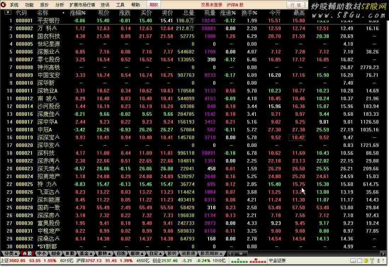Click the antenna signal icon in status bar

pos(372,261)
